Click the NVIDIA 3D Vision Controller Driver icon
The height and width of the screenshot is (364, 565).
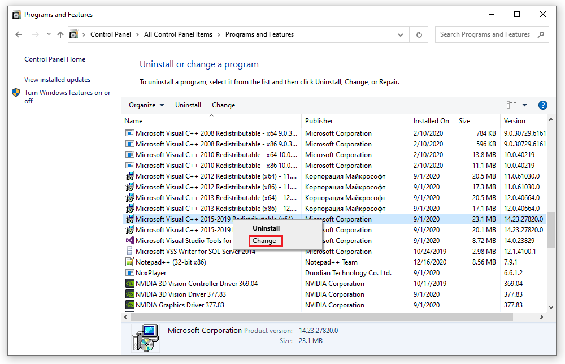(x=129, y=283)
